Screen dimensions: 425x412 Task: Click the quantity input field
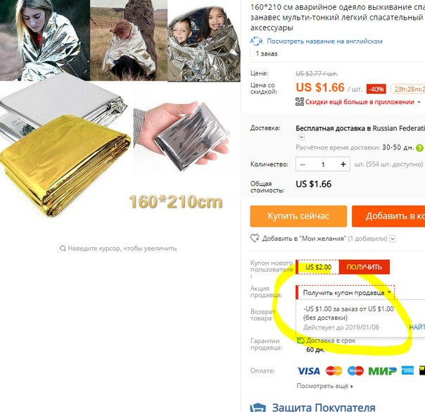[x=323, y=164]
